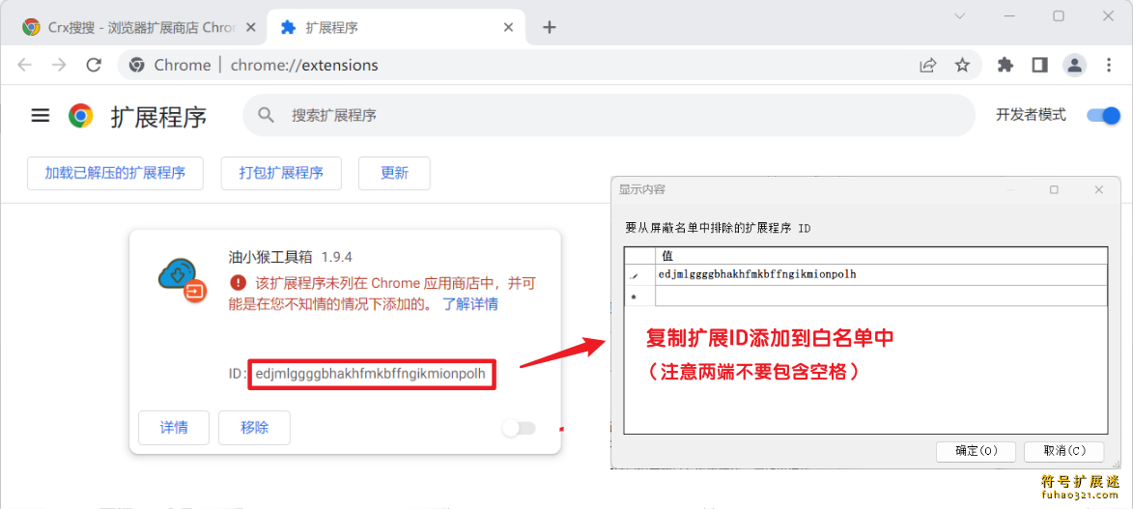Viewport: 1133px width, 509px height.
Task: Open the hamburger main menu of extensions page
Action: point(41,116)
